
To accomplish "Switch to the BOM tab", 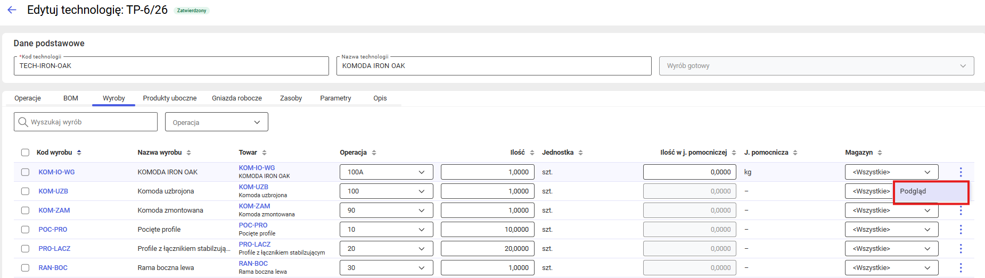I will click(71, 98).
